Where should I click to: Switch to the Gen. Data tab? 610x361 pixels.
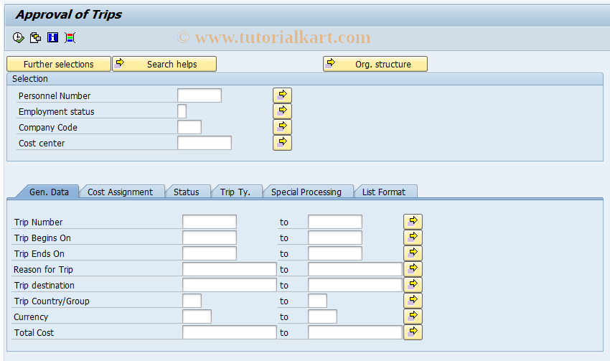pyautogui.click(x=49, y=192)
